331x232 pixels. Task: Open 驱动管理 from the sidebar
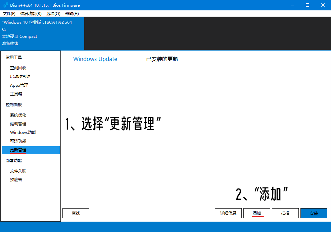coord(18,124)
